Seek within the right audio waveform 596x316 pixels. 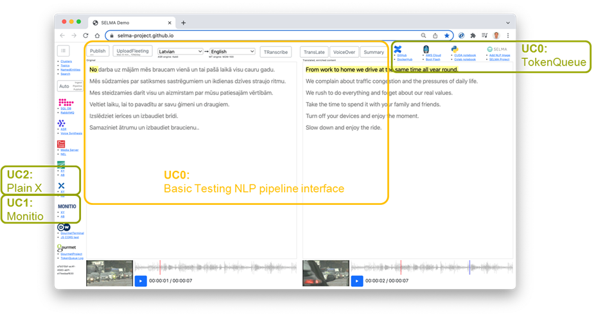tap(432, 267)
